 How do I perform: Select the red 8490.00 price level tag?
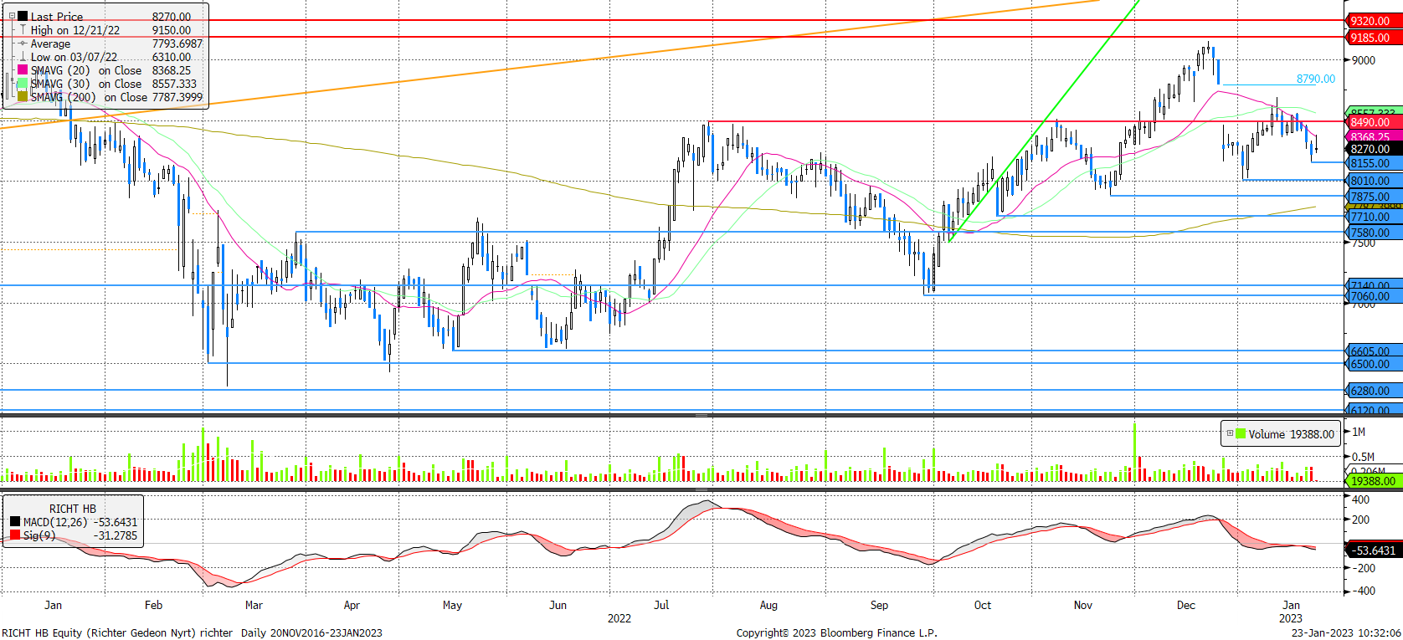[x=1372, y=122]
